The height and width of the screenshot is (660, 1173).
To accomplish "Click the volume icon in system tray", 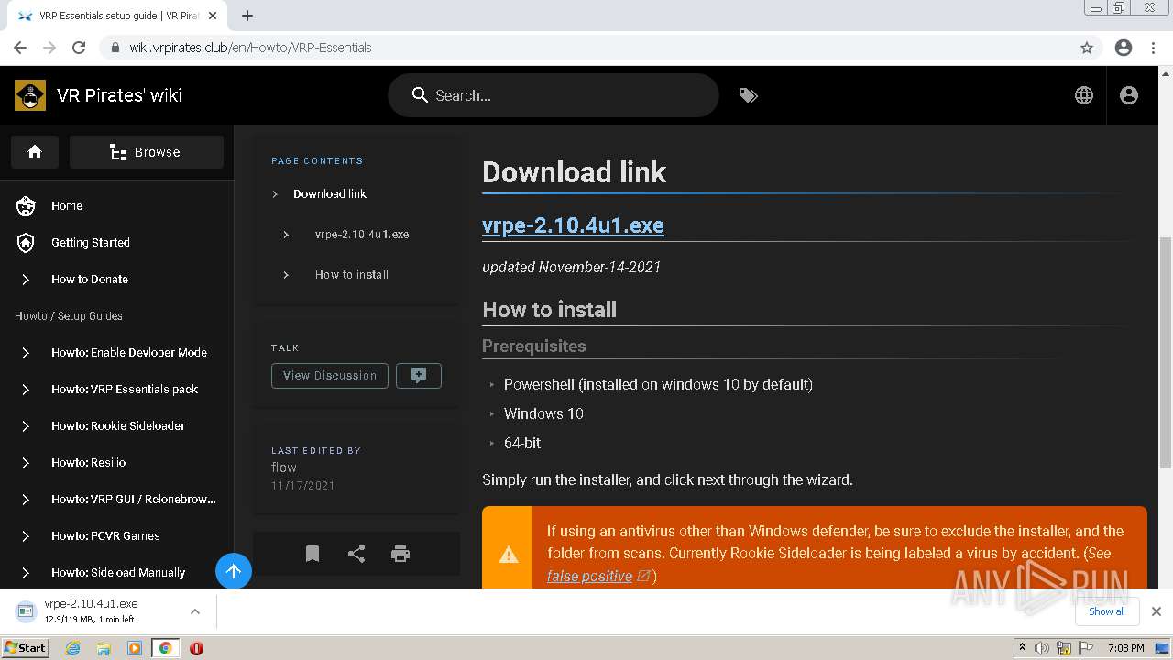I will coord(1042,648).
